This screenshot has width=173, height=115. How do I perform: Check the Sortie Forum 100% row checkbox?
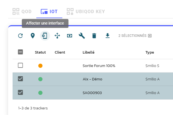coord(20,65)
